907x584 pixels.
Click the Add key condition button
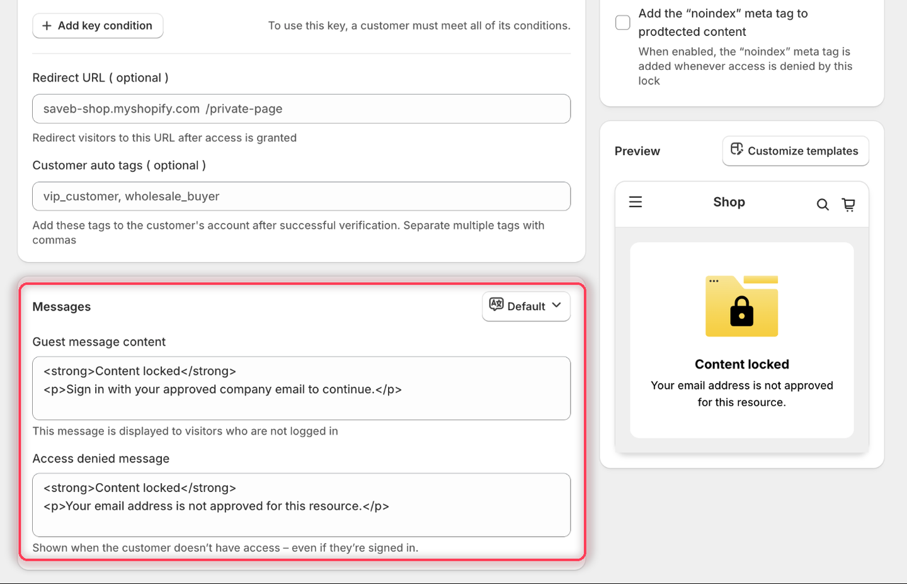click(98, 26)
